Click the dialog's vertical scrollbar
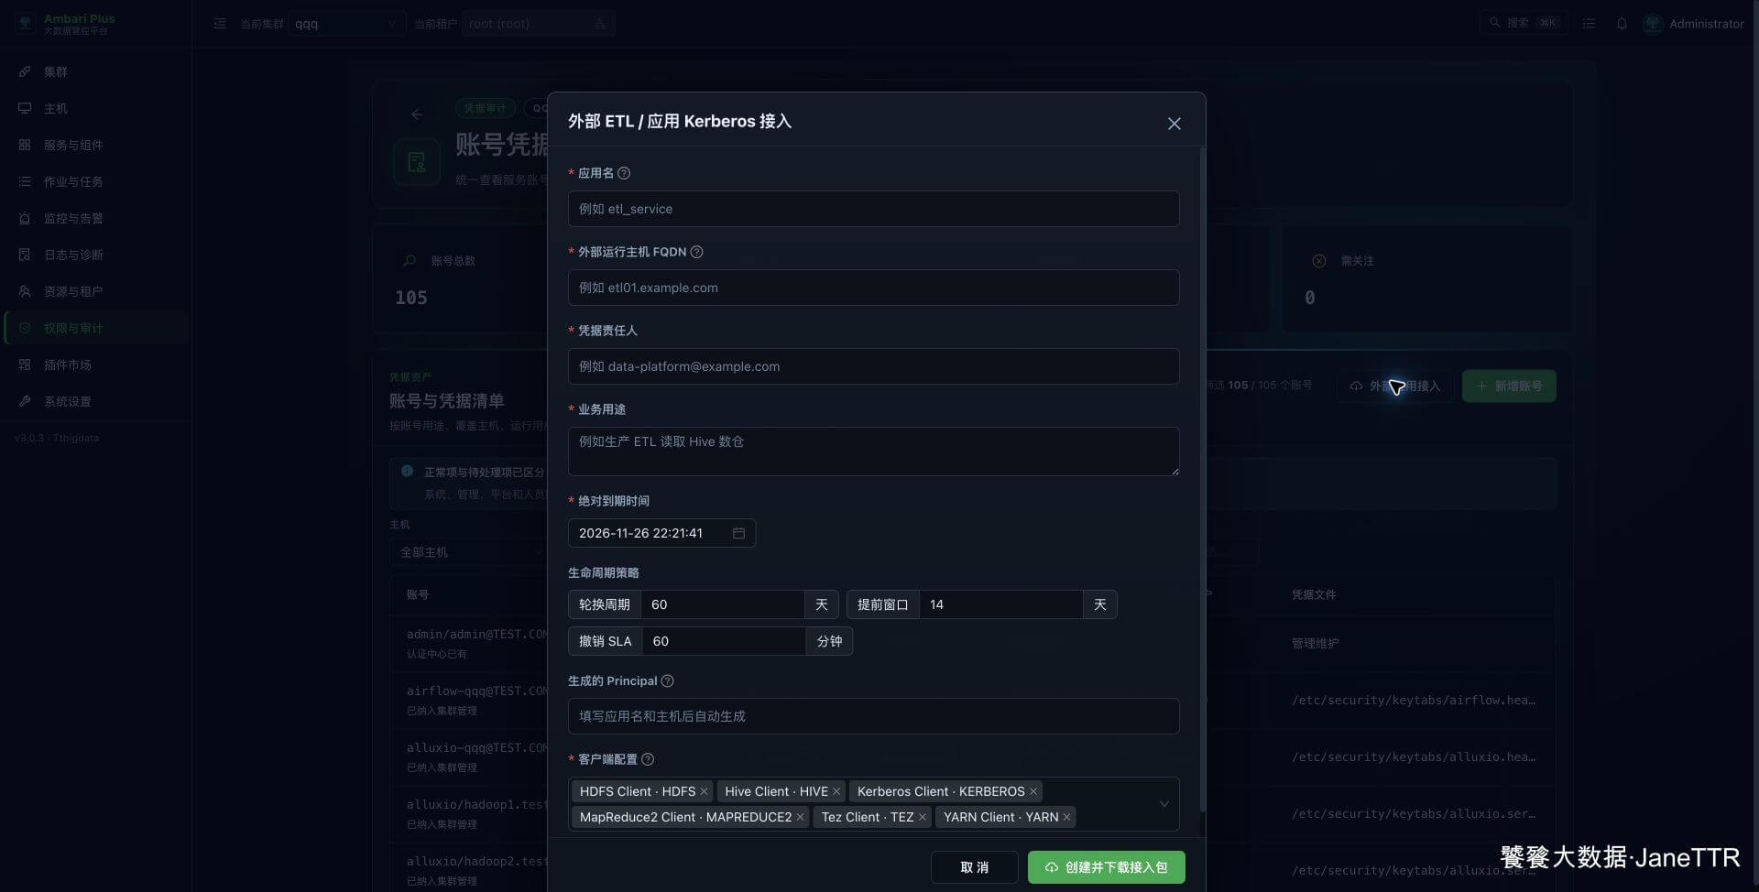The width and height of the screenshot is (1759, 892). 1202,478
